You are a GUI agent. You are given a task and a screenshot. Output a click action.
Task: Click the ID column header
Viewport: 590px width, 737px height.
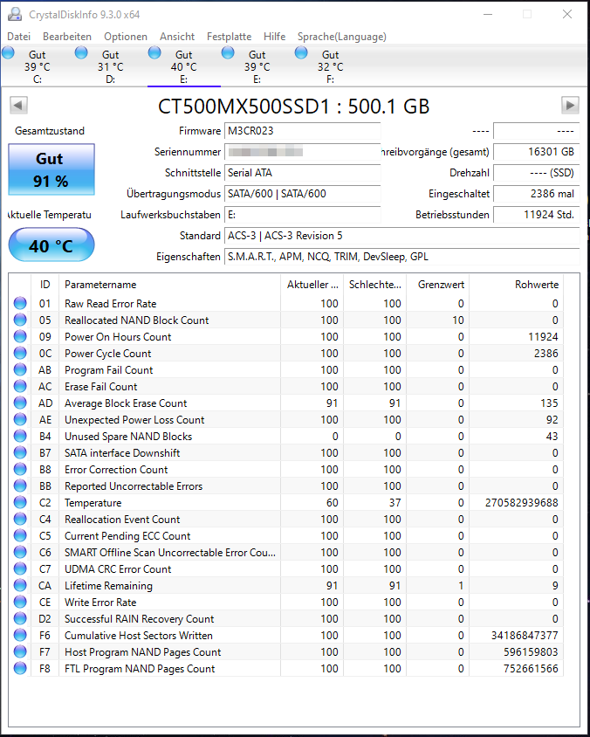coord(45,285)
